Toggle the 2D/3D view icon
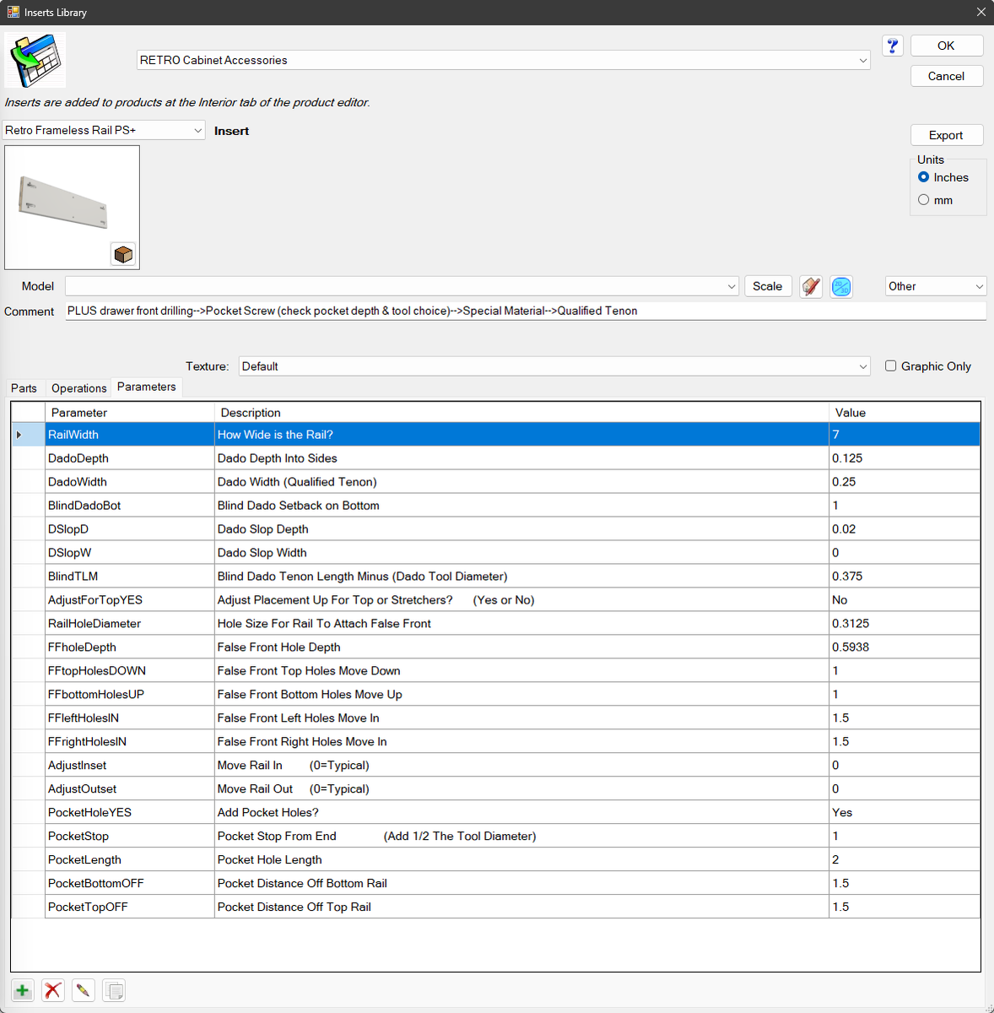Image resolution: width=994 pixels, height=1013 pixels. pos(841,287)
